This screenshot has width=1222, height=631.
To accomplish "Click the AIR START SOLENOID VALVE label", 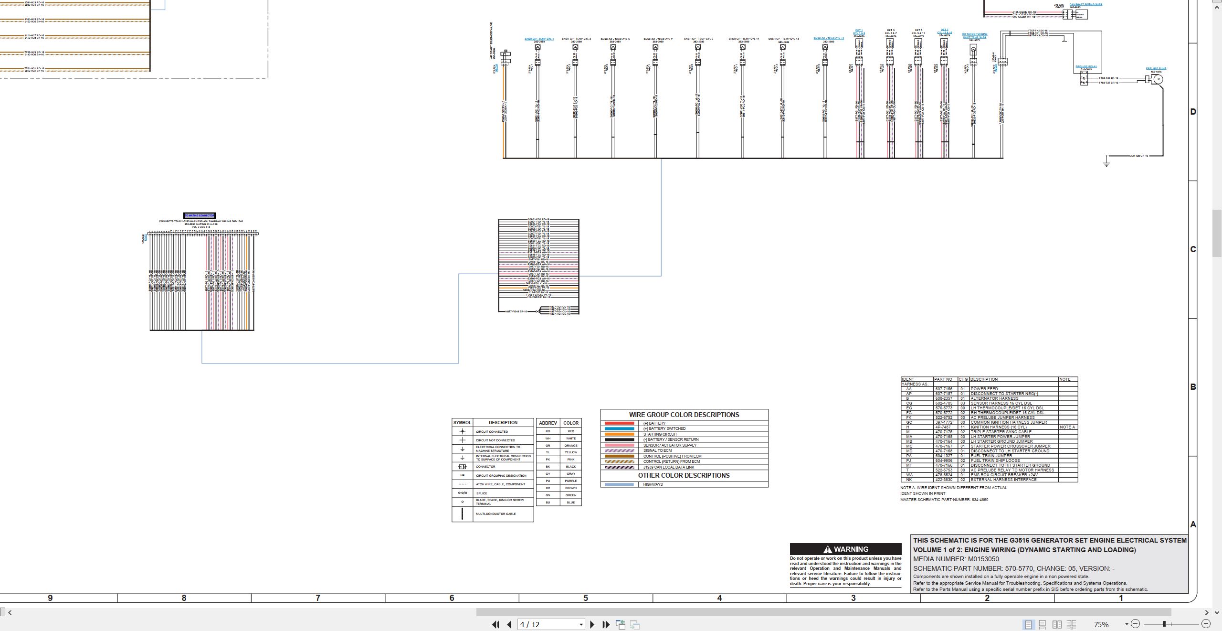I will click(x=492, y=40).
